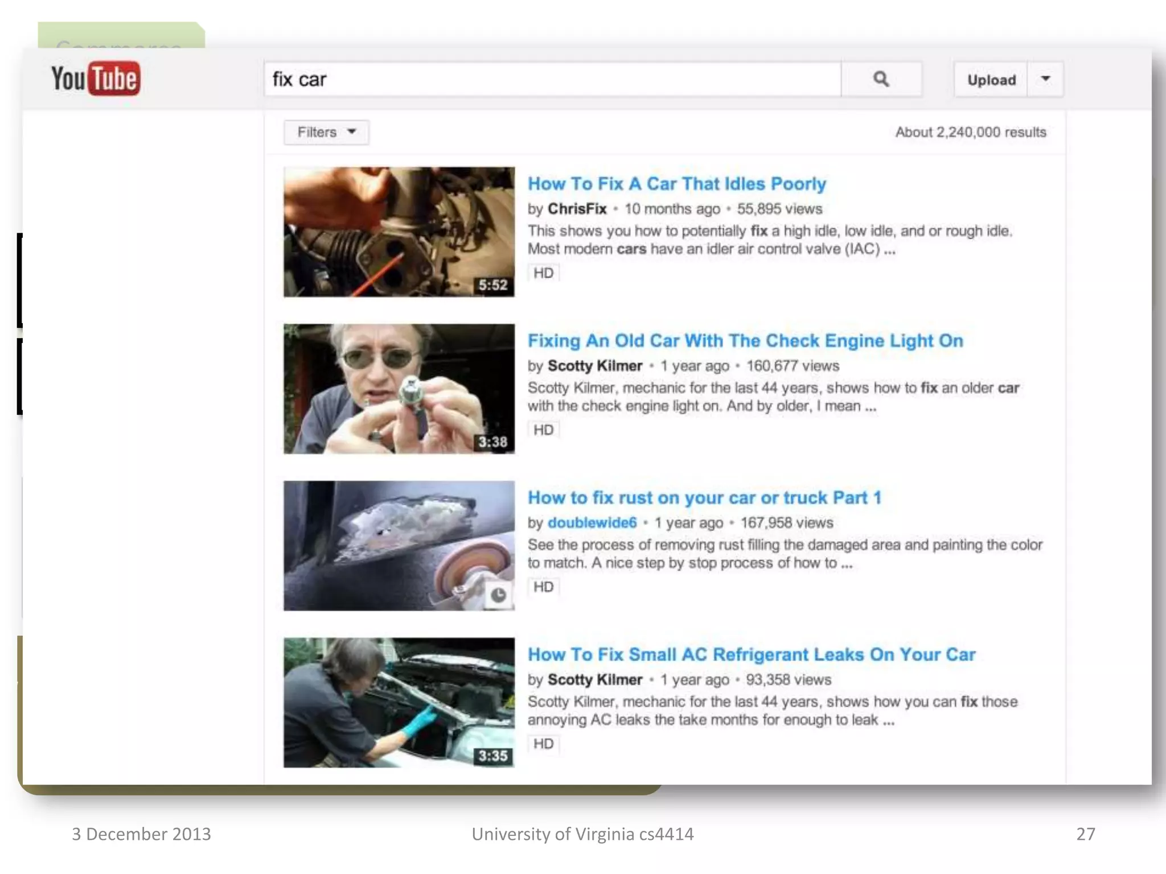This screenshot has height=874, width=1166.
Task: Visit the doublewide6 channel link
Action: [x=592, y=523]
